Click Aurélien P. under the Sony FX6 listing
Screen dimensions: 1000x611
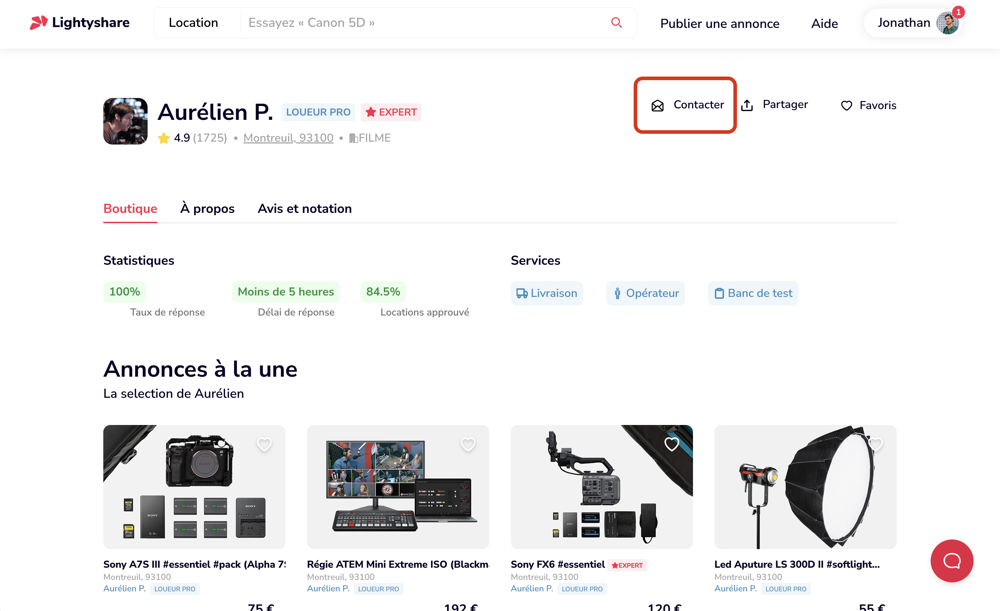click(532, 589)
